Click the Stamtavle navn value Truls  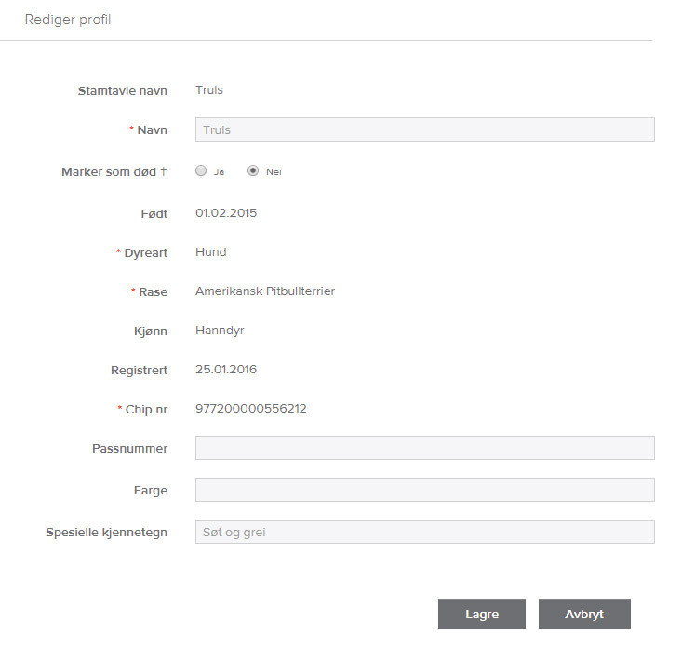coord(209,90)
